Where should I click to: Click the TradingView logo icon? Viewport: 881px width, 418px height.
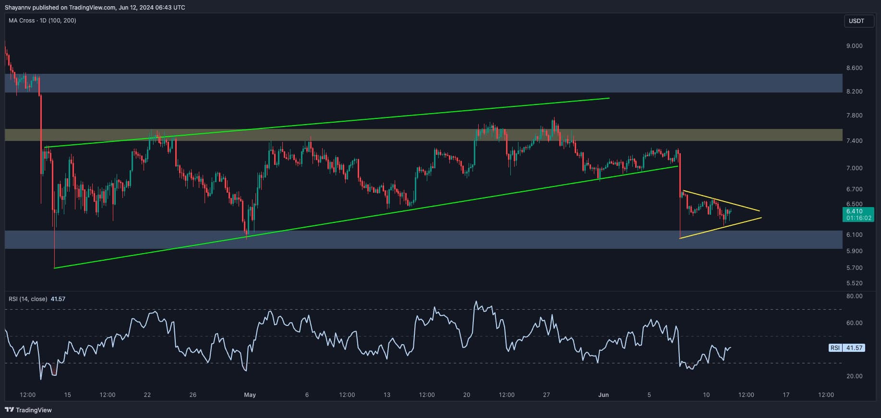click(9, 410)
